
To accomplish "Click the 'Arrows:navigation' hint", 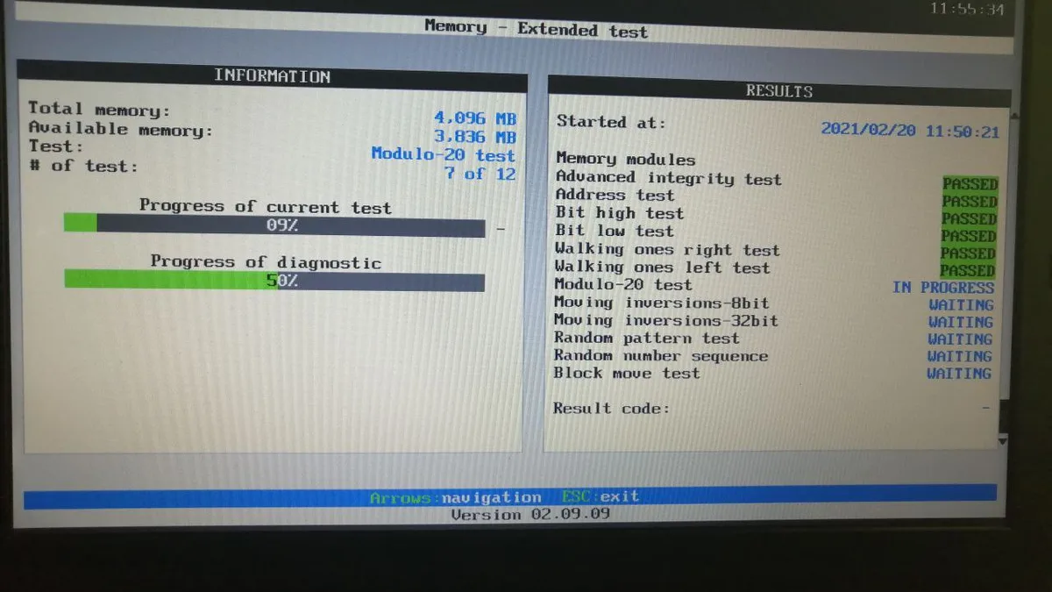I will click(x=455, y=498).
